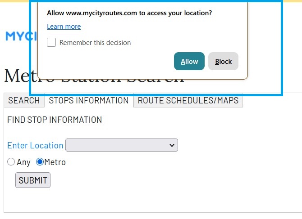Click the FIND STOP INFORMATION text
This screenshot has height=219, width=302.
coord(55,120)
